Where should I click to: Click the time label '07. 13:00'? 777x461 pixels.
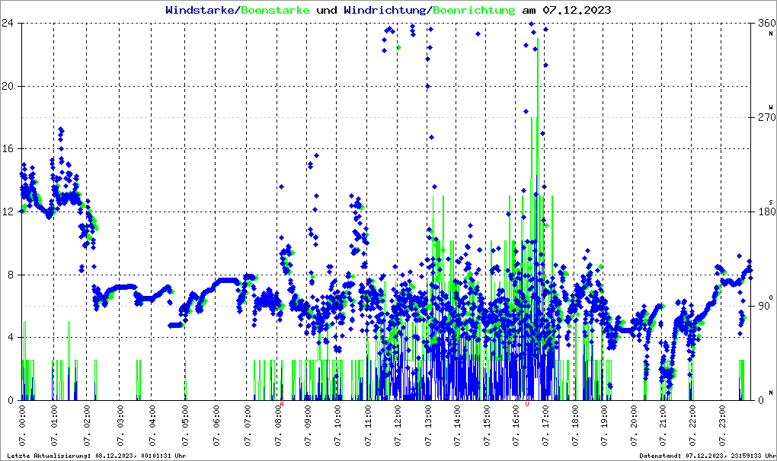pos(427,425)
